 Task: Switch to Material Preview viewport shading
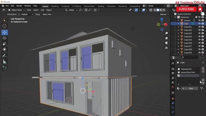click(161, 10)
